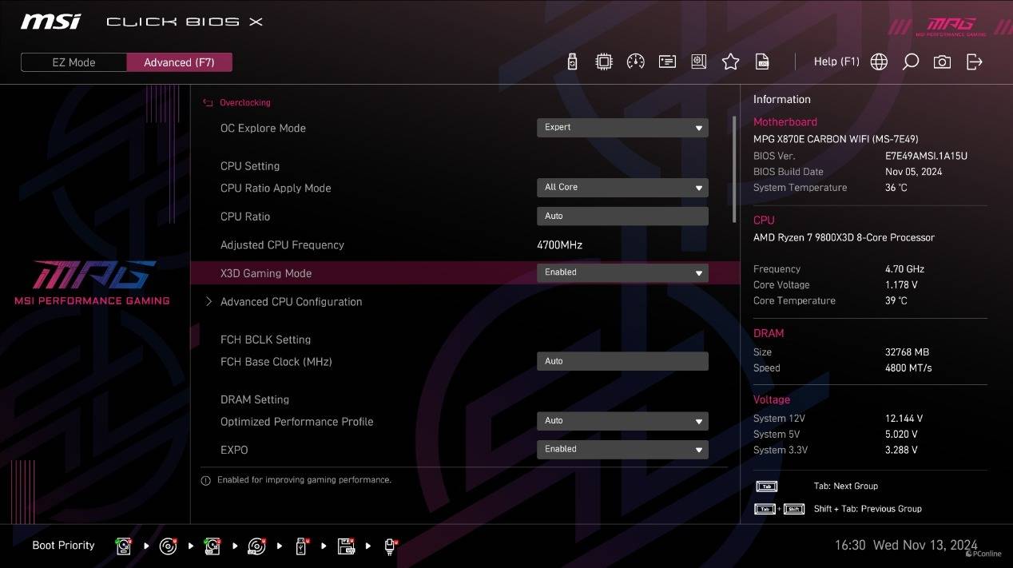Click the CPU chip icon in toolbar
This screenshot has height=568, width=1013.
point(604,62)
